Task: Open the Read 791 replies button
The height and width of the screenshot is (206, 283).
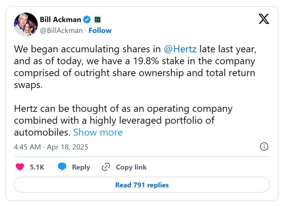Action: coord(142,185)
